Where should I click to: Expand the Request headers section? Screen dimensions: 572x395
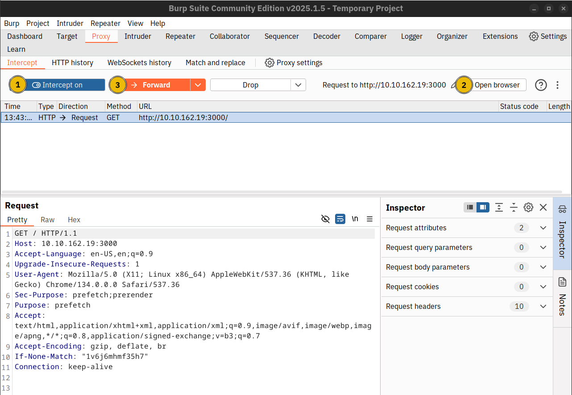coord(467,306)
